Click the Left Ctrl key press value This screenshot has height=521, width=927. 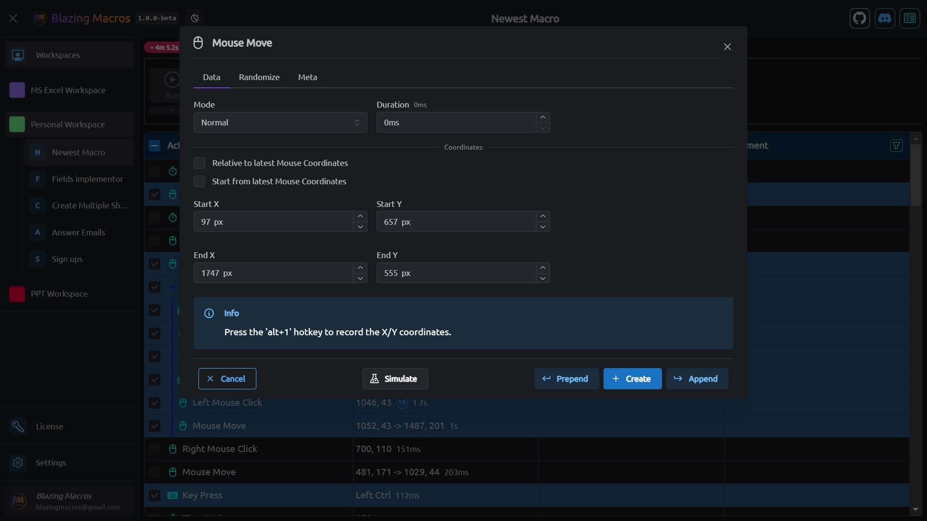[x=373, y=495]
